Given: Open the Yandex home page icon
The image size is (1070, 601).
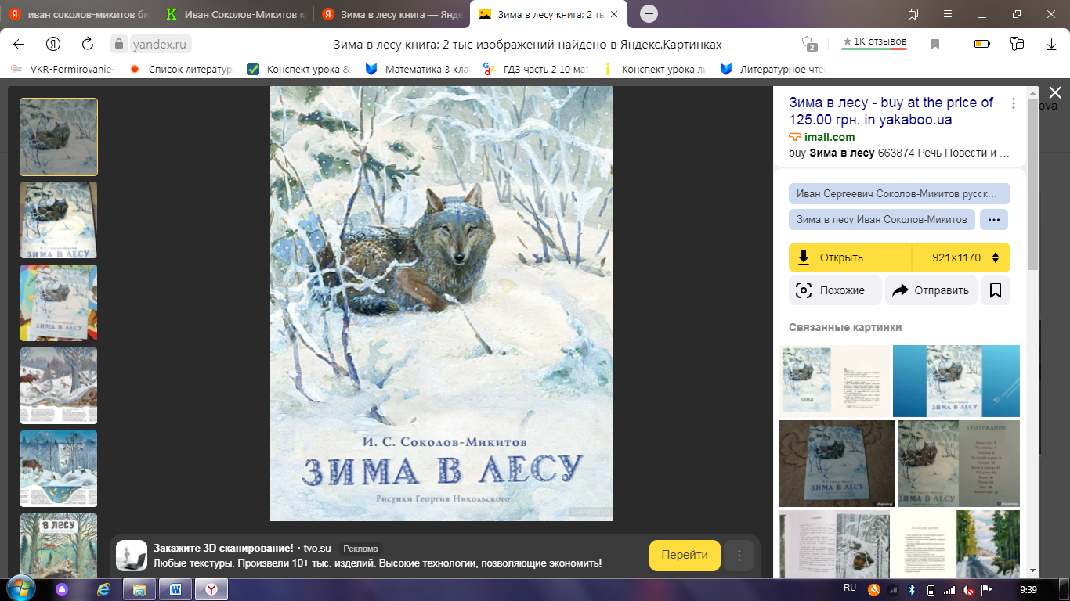Looking at the screenshot, I should coord(53,44).
